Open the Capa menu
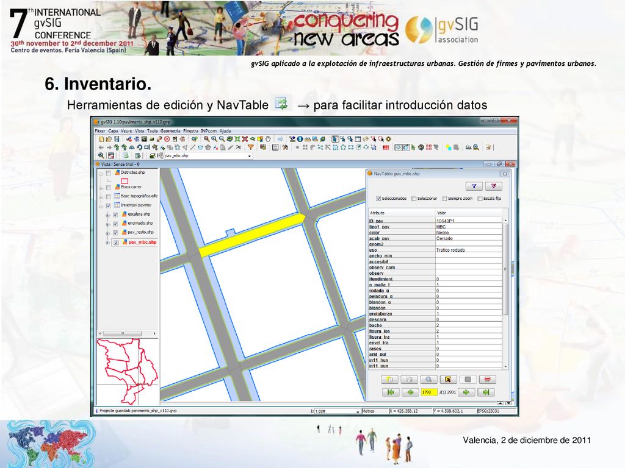 tap(113, 131)
